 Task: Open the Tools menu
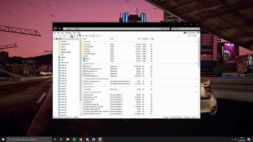pos(74,33)
